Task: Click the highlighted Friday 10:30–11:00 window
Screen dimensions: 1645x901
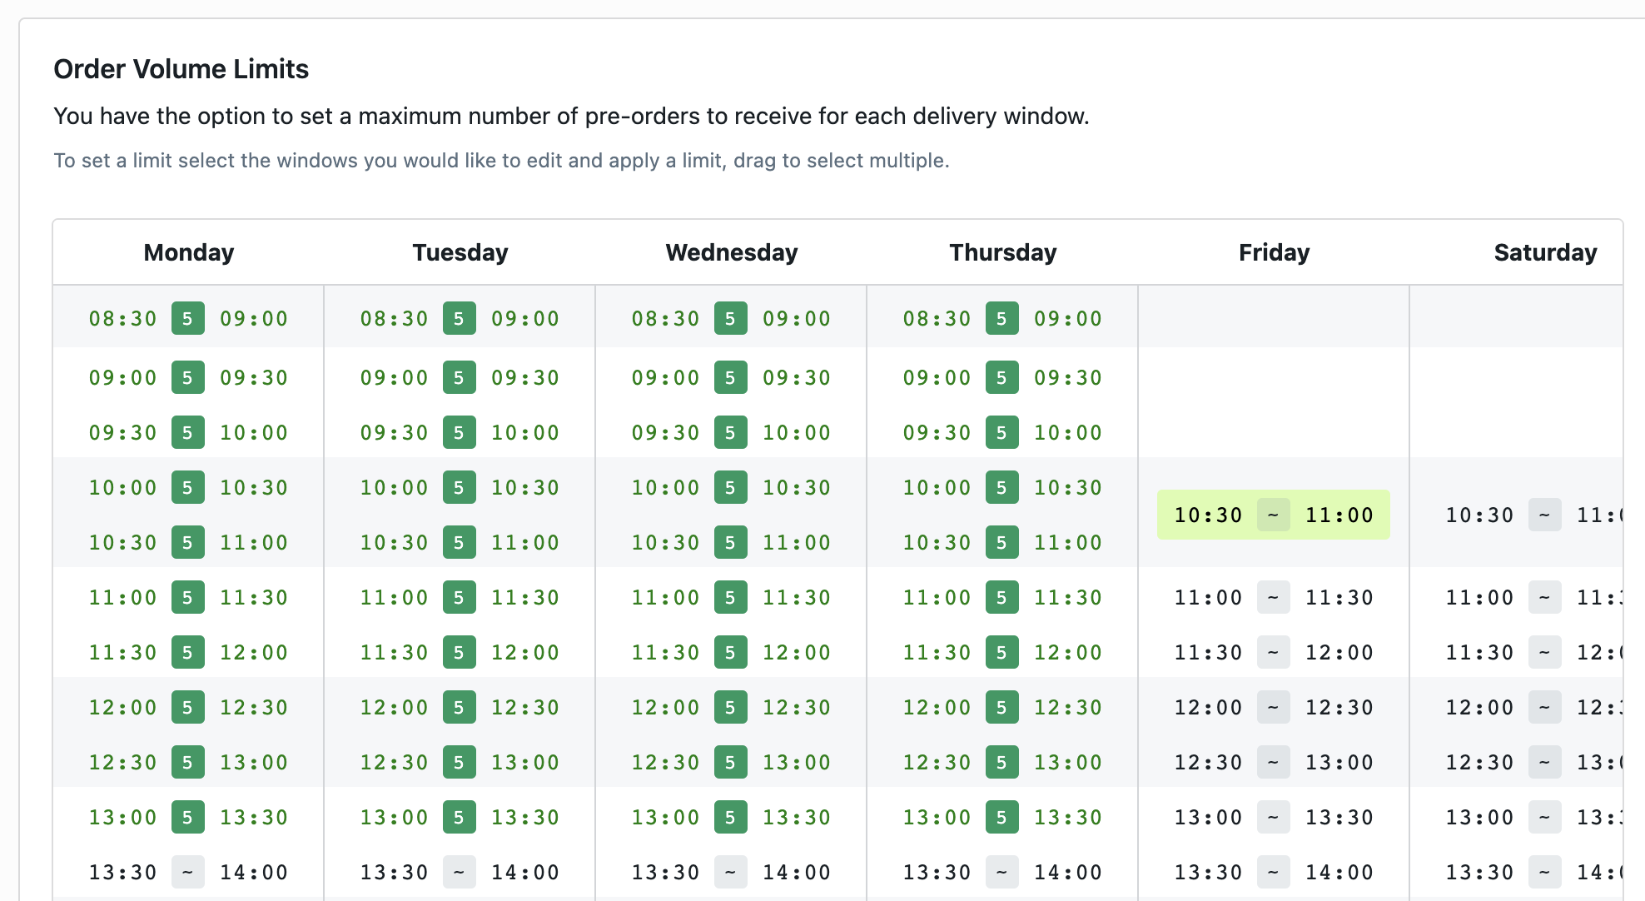Action: coord(1273,515)
